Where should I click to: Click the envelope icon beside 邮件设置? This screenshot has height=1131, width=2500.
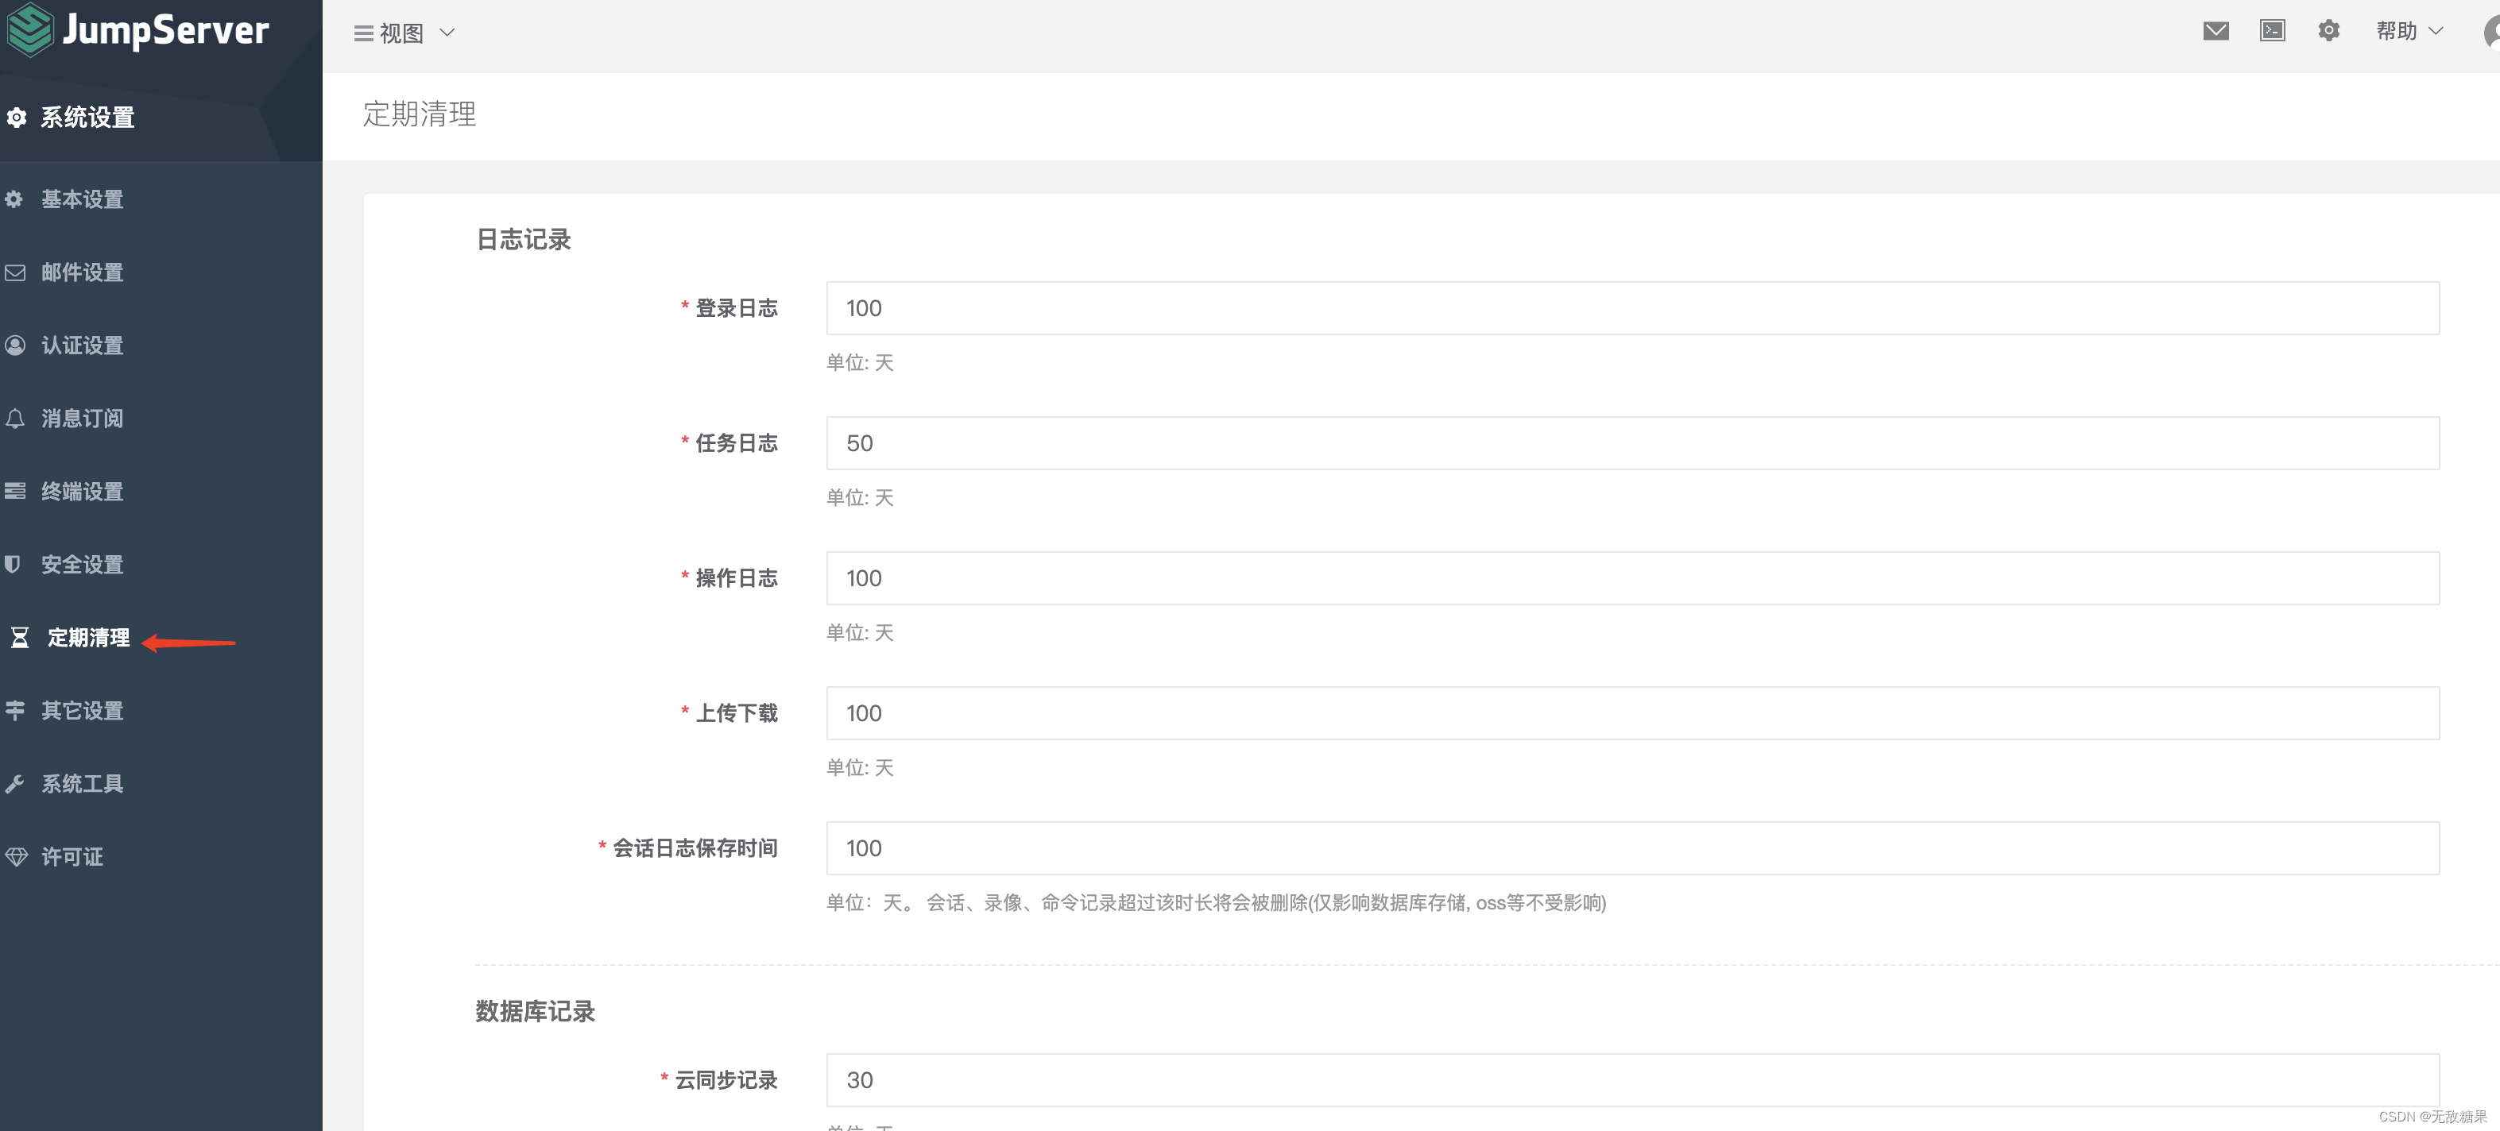point(14,272)
